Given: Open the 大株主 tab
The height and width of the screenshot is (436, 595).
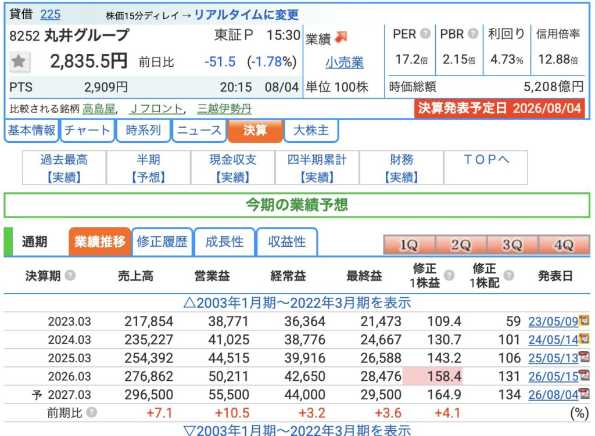Looking at the screenshot, I should 311,131.
